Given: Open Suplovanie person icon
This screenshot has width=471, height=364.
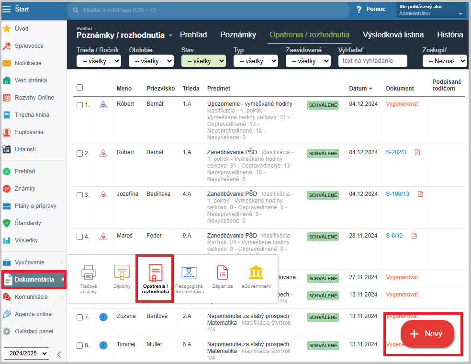Looking at the screenshot, I should tap(7, 132).
